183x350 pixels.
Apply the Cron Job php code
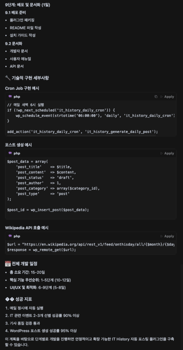pyautogui.click(x=169, y=97)
